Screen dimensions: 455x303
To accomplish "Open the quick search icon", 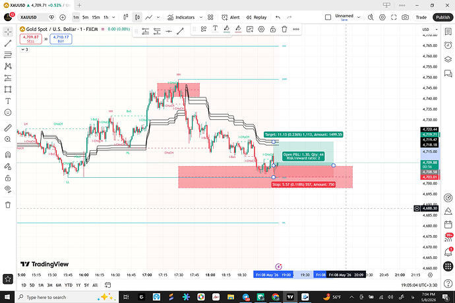I will [371, 17].
